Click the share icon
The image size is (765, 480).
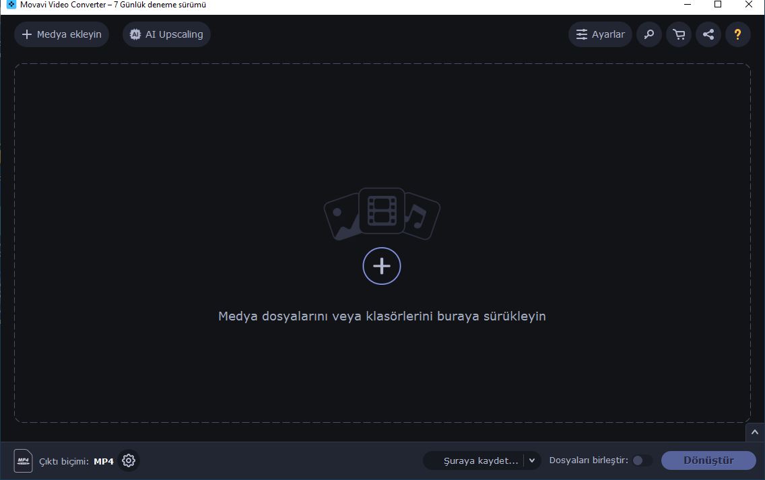(708, 34)
